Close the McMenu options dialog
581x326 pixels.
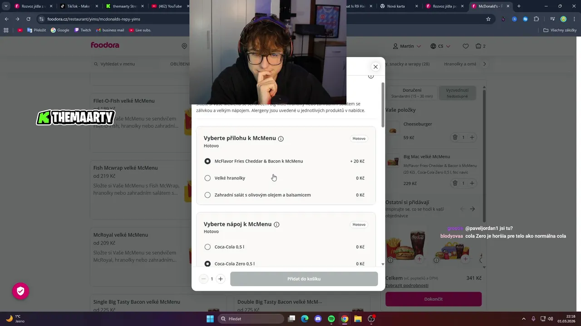click(375, 67)
